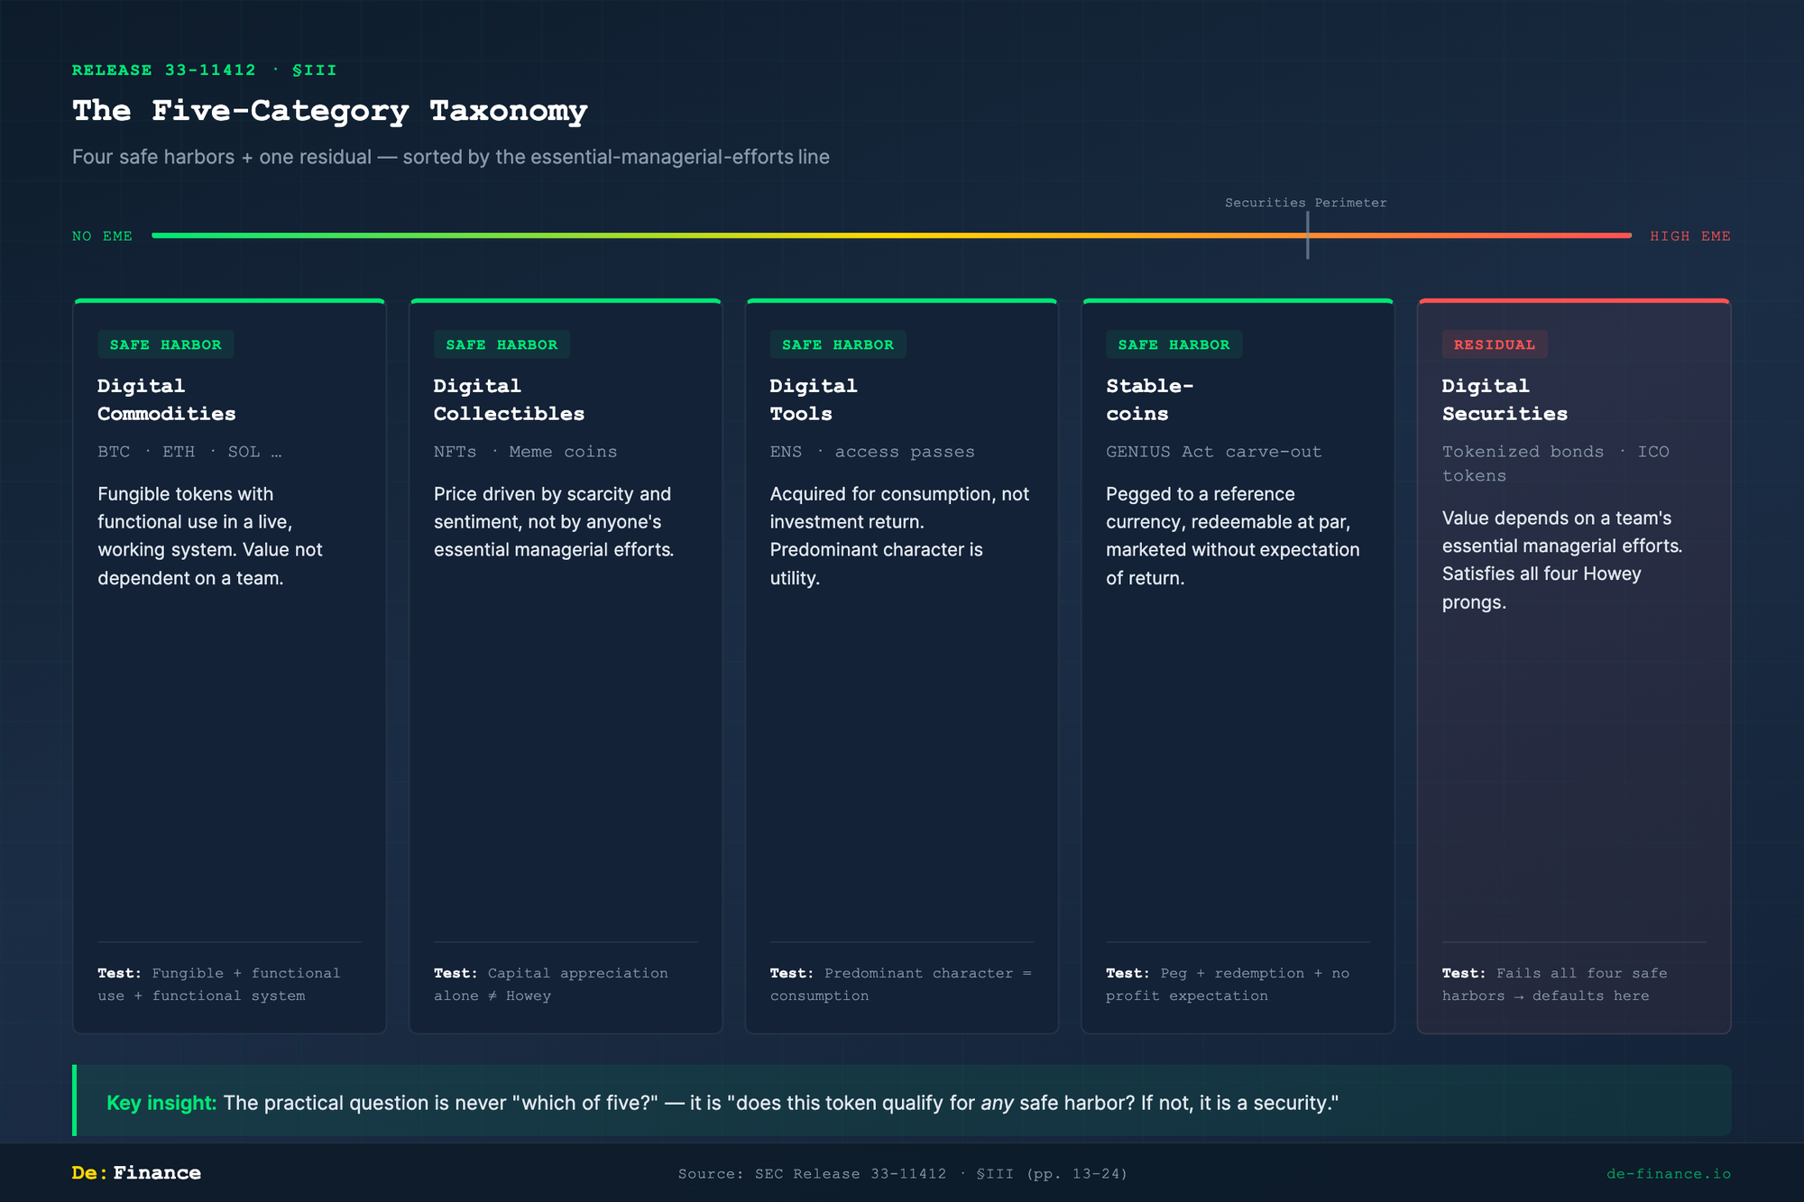
Task: Click the De:Finance logo in footer
Action: (136, 1172)
